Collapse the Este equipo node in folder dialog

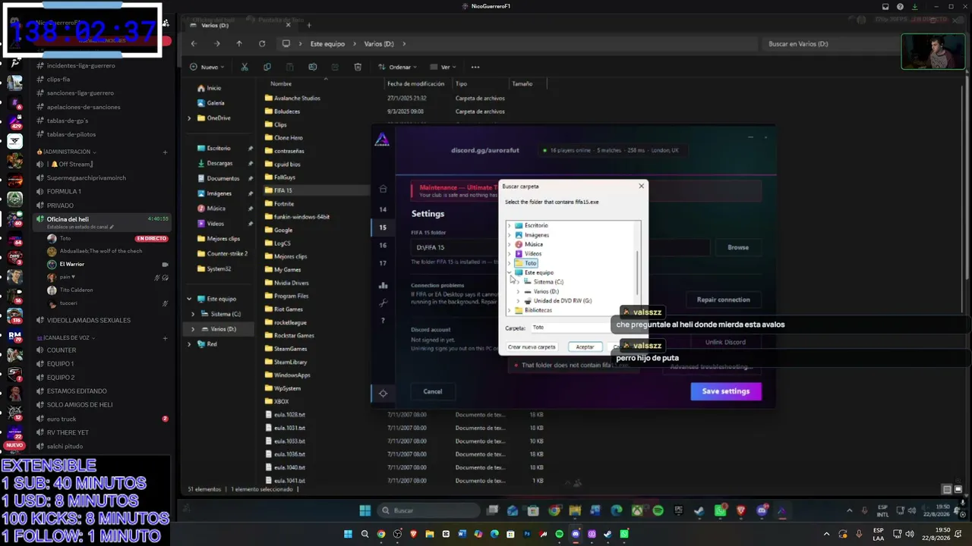[510, 273]
